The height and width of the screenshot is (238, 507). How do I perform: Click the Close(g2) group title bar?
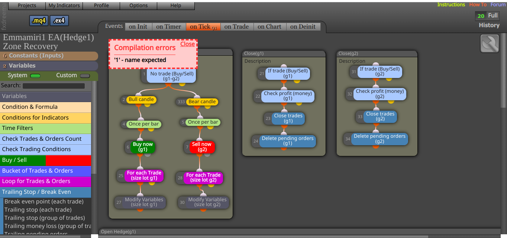tap(377, 54)
